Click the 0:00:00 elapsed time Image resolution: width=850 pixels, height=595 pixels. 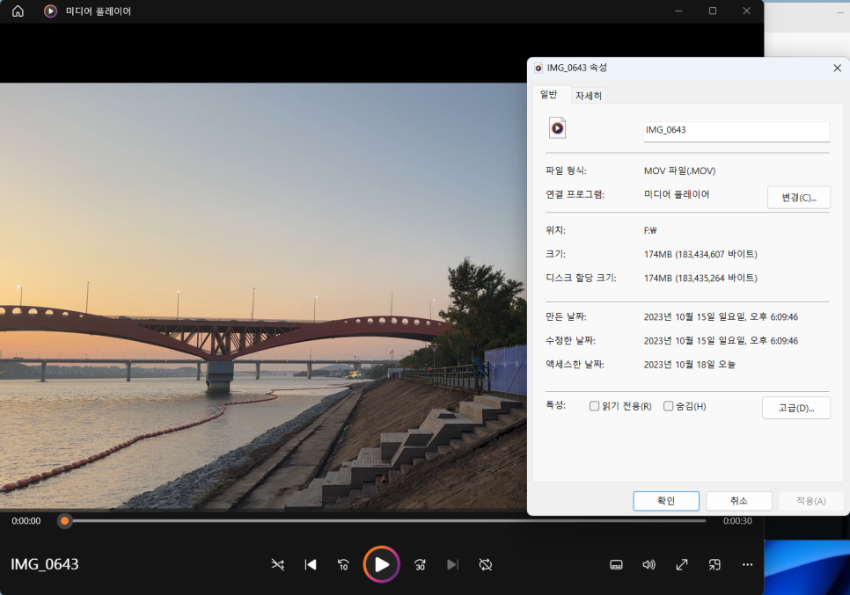pyautogui.click(x=26, y=521)
